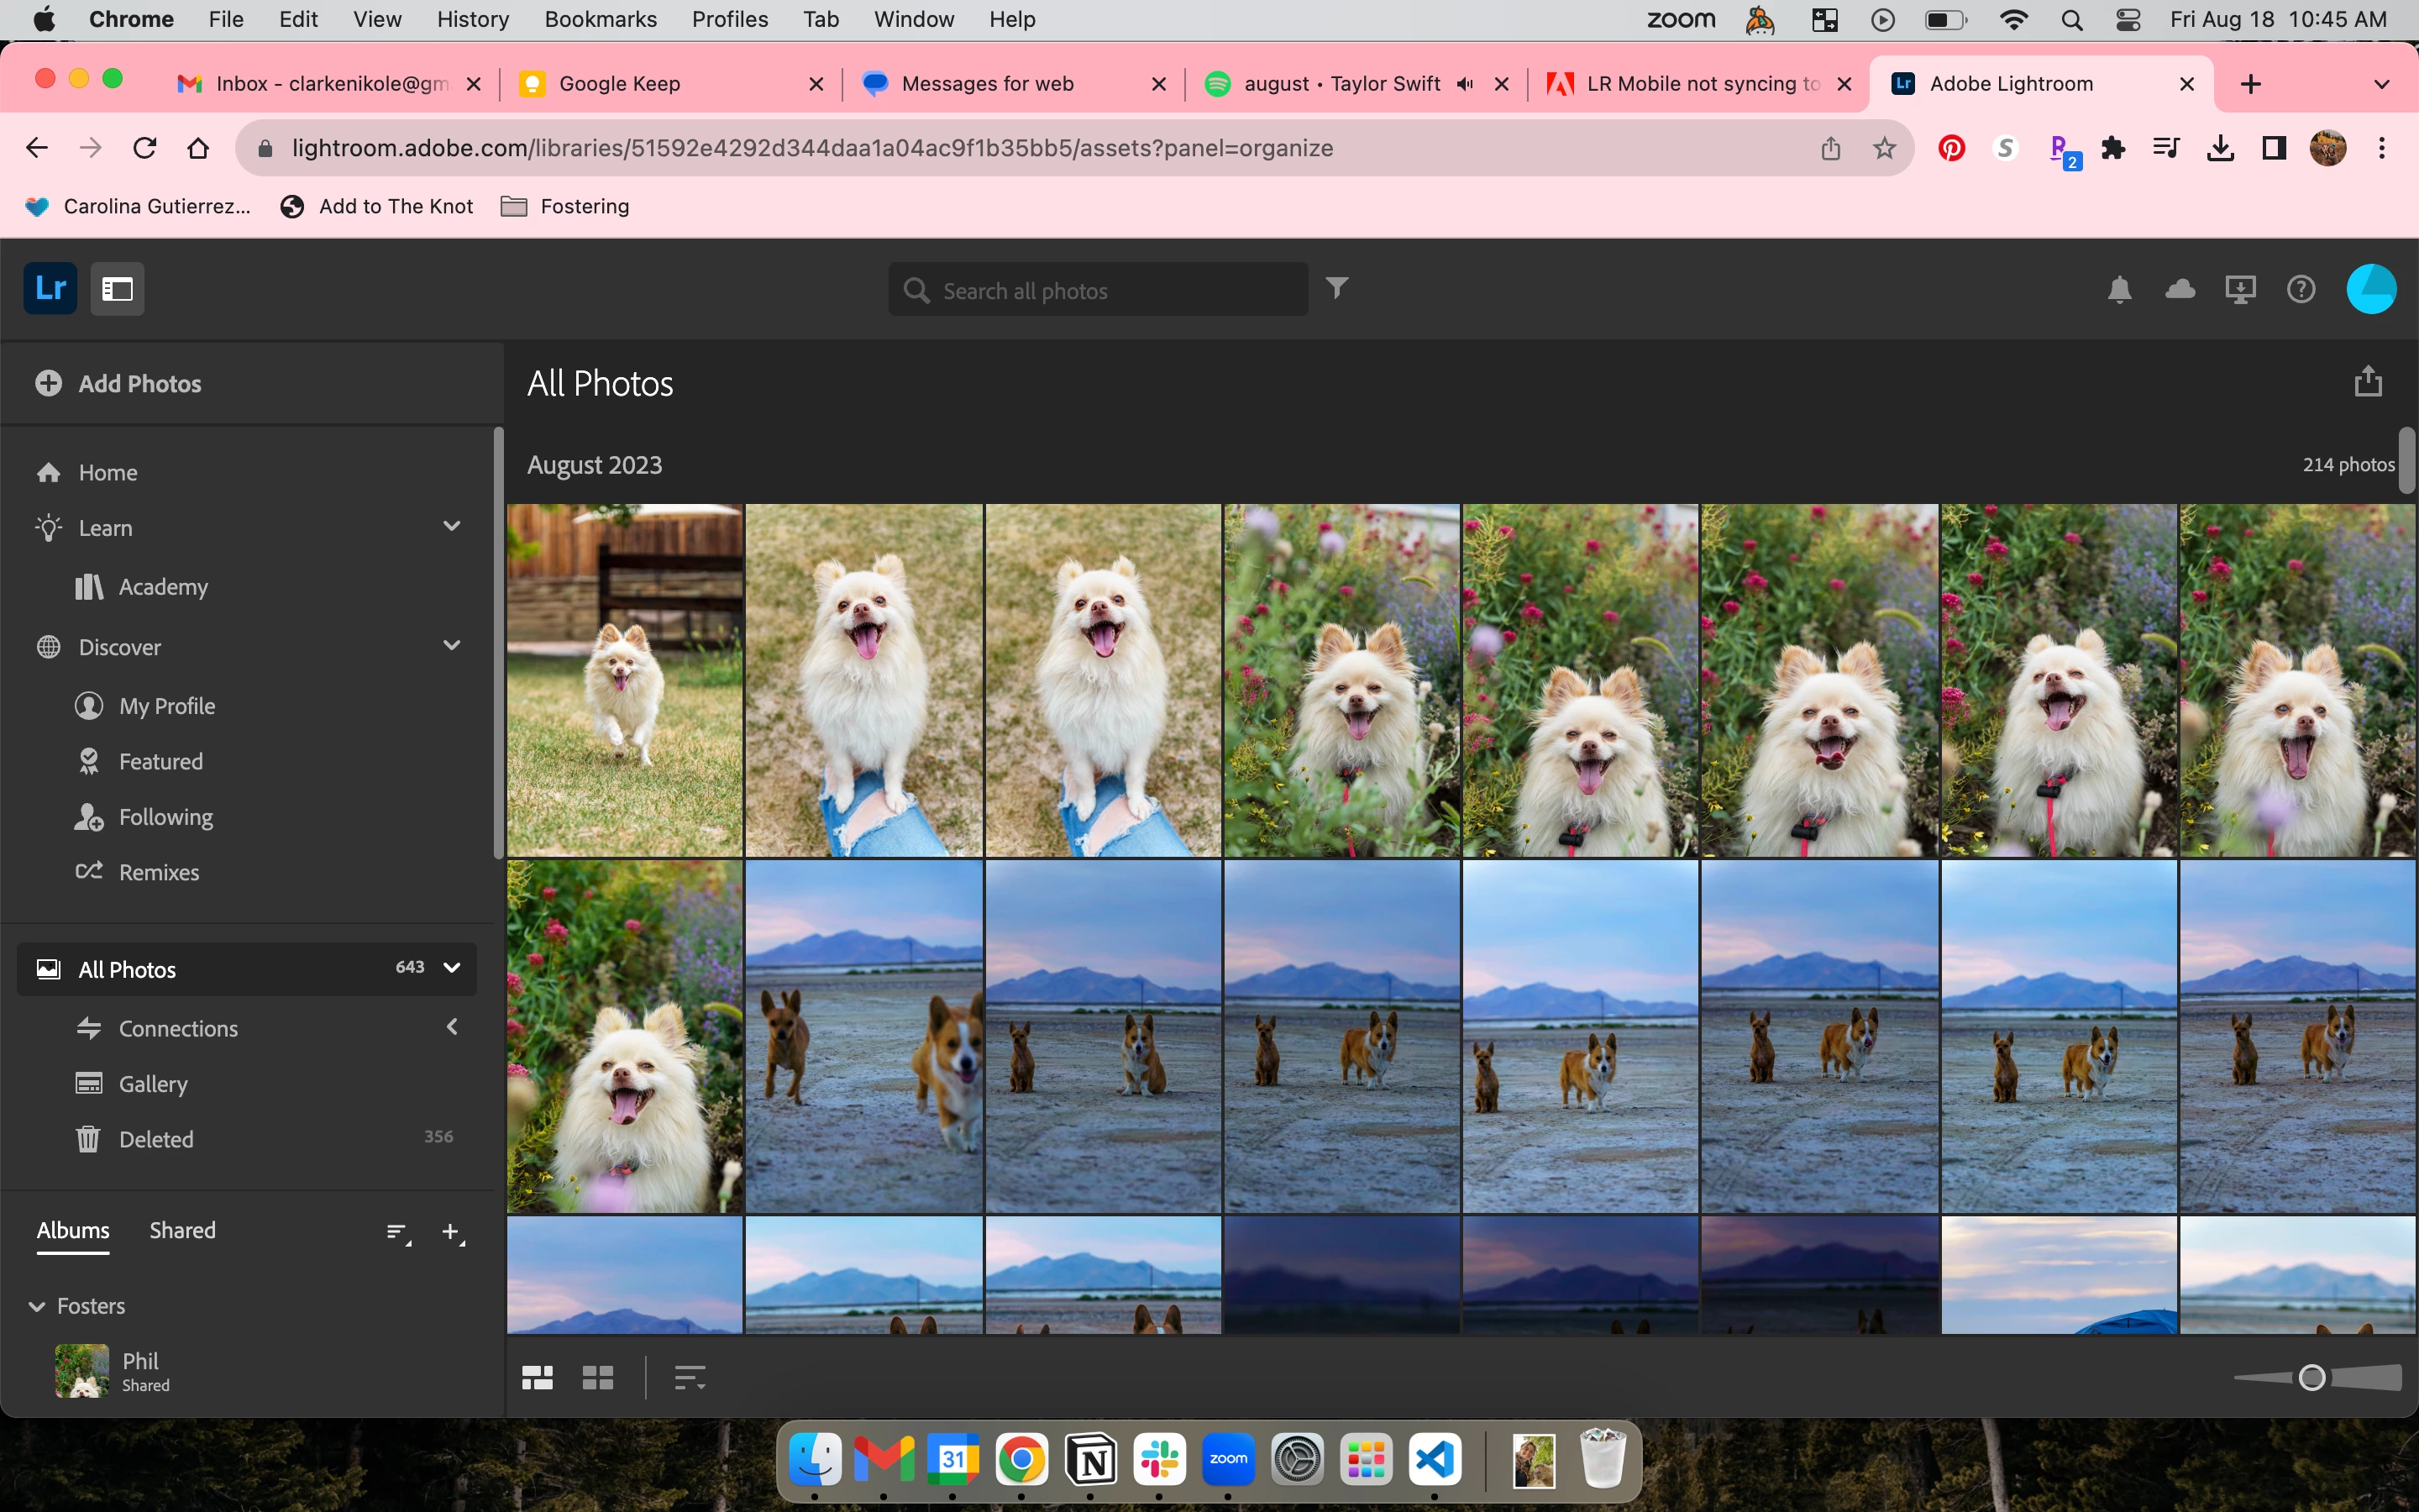Switch to photo grid view

click(x=537, y=1378)
